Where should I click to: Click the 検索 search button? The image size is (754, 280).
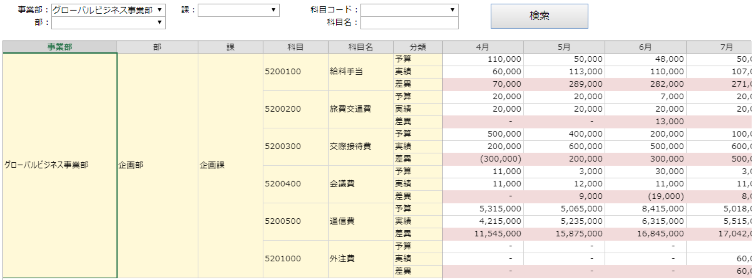coord(539,16)
